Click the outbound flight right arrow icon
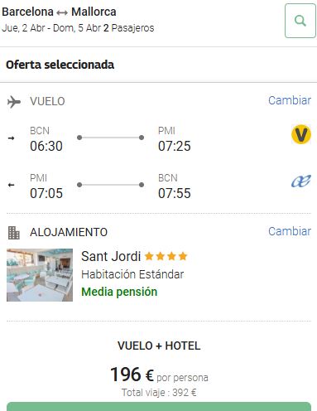The width and height of the screenshot is (317, 411). point(11,138)
